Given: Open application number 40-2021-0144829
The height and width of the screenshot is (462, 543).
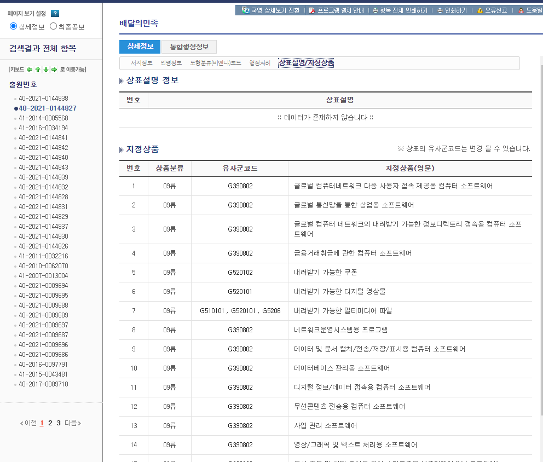Looking at the screenshot, I should (x=43, y=217).
